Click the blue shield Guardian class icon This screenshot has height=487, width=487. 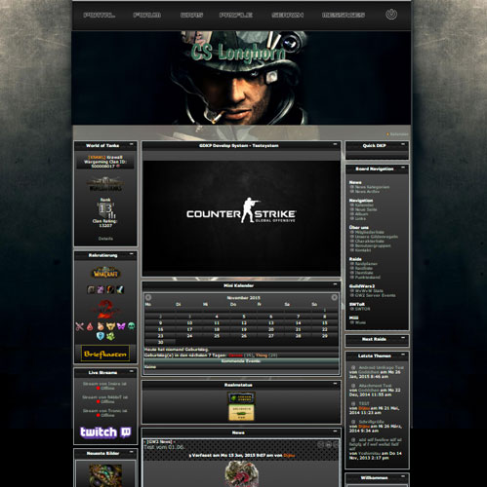pos(101,336)
